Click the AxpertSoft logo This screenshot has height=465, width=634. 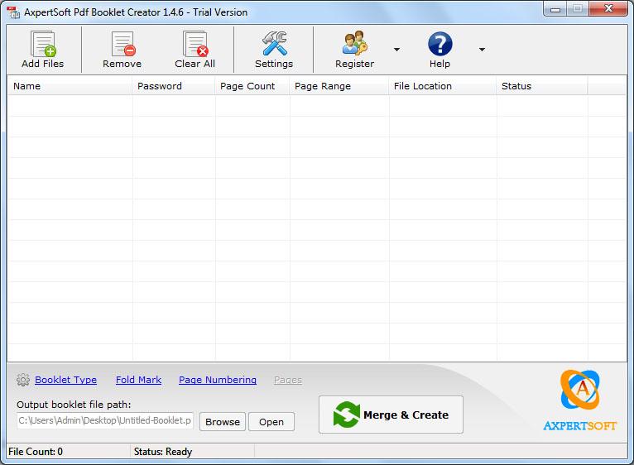[x=580, y=400]
